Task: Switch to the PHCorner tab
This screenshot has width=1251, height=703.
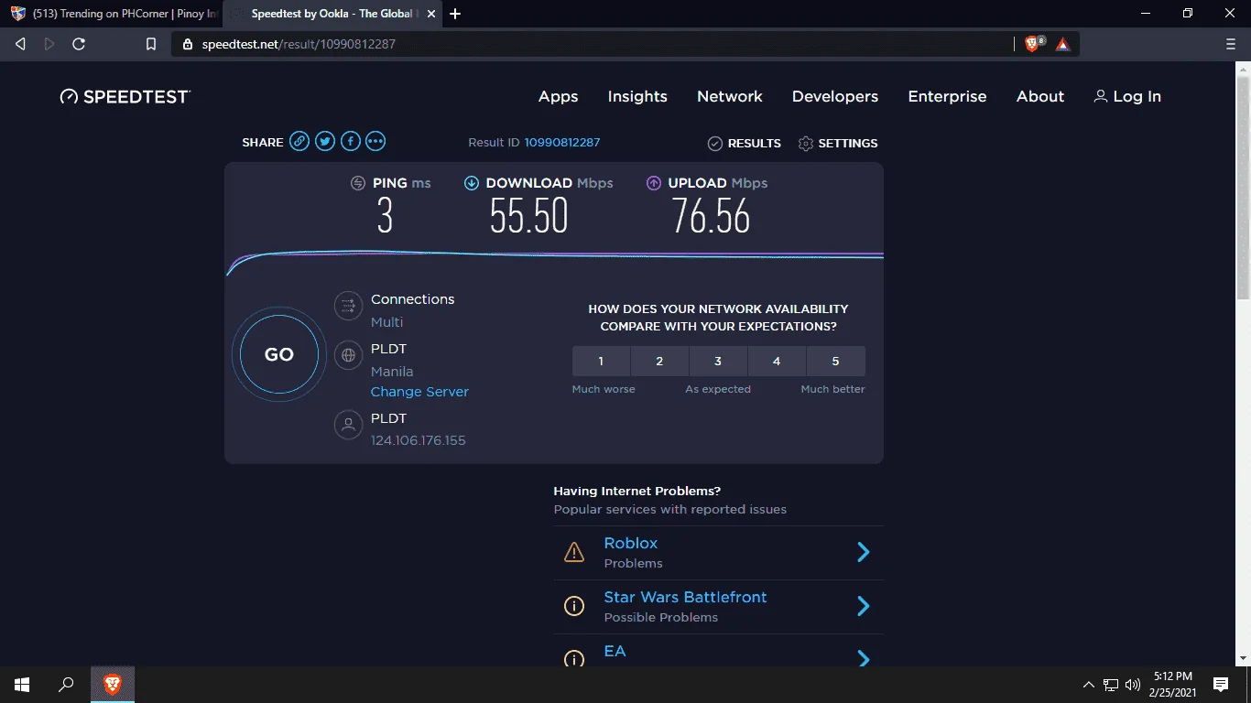Action: click(x=113, y=14)
